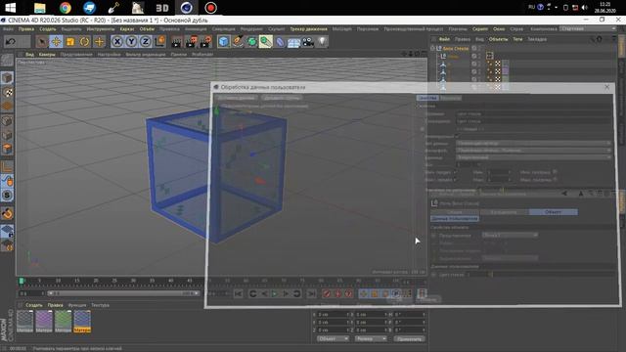Click the orange polygon mode cube icon
Screen dimensions: 626x352
point(7,150)
